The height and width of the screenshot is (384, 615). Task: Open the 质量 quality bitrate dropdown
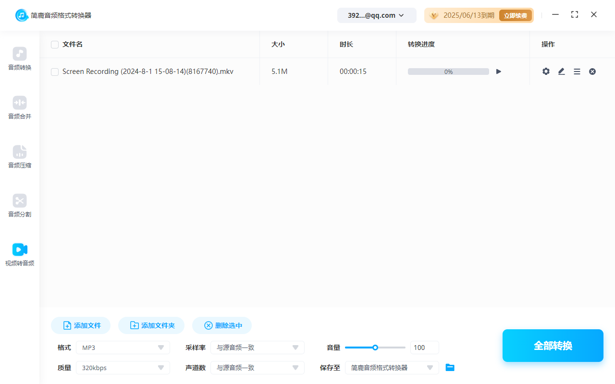pos(123,367)
